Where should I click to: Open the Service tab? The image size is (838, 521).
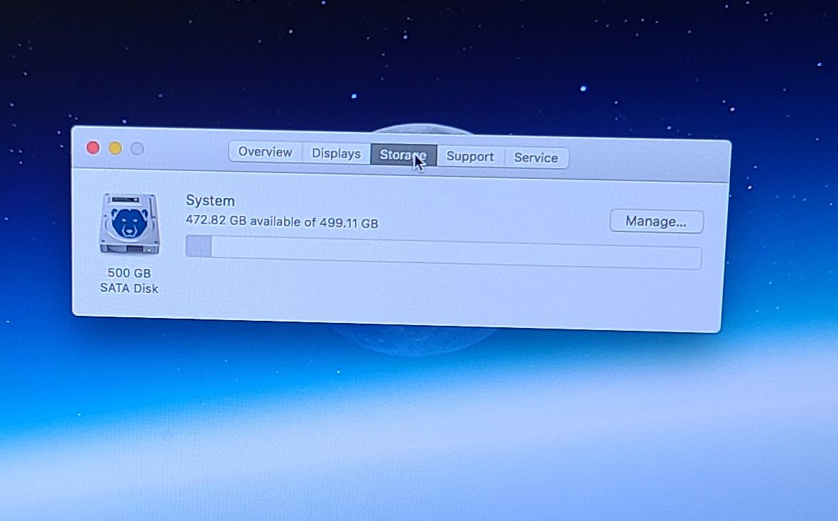535,158
